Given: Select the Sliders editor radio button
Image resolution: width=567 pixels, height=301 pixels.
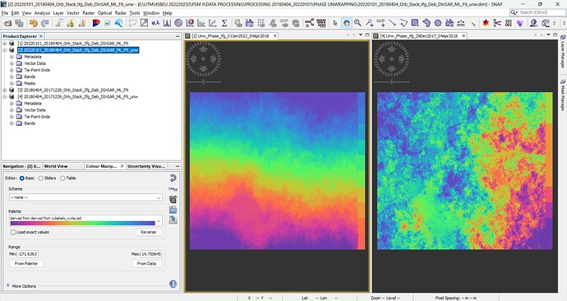Looking at the screenshot, I should click(41, 178).
